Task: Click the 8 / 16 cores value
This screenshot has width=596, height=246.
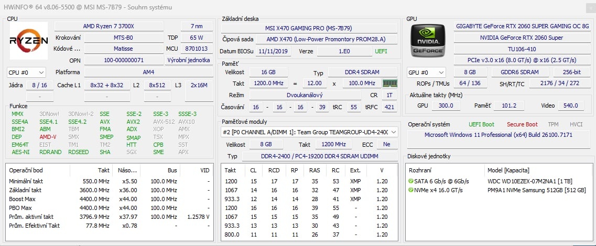Action: click(x=39, y=85)
